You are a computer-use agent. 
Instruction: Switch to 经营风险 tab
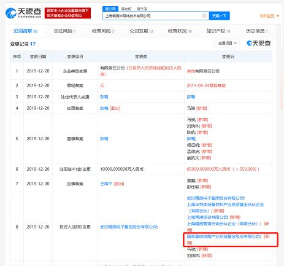click(x=103, y=31)
